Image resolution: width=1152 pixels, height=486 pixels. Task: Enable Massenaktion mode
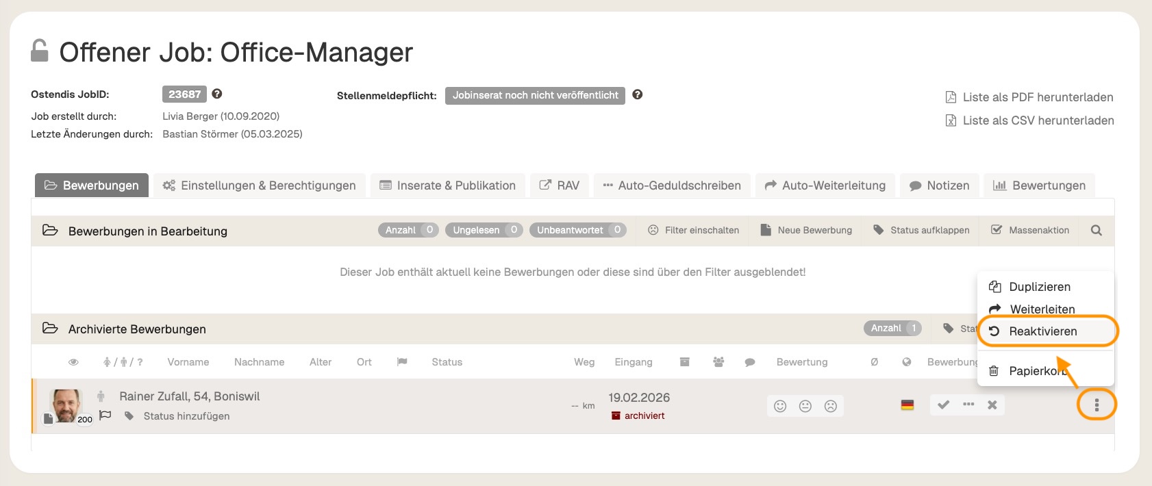click(x=1030, y=231)
